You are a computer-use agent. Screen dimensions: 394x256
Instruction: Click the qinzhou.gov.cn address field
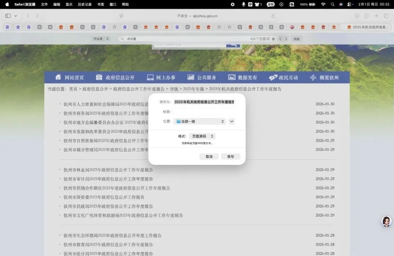pos(197,16)
